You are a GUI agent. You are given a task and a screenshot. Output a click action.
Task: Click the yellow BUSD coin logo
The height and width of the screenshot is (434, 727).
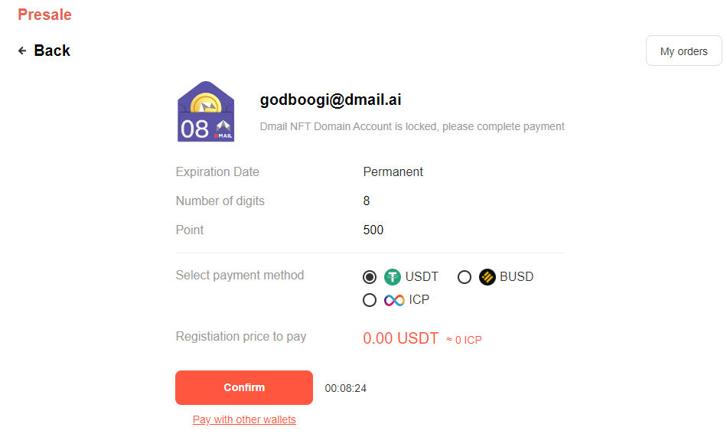click(487, 277)
